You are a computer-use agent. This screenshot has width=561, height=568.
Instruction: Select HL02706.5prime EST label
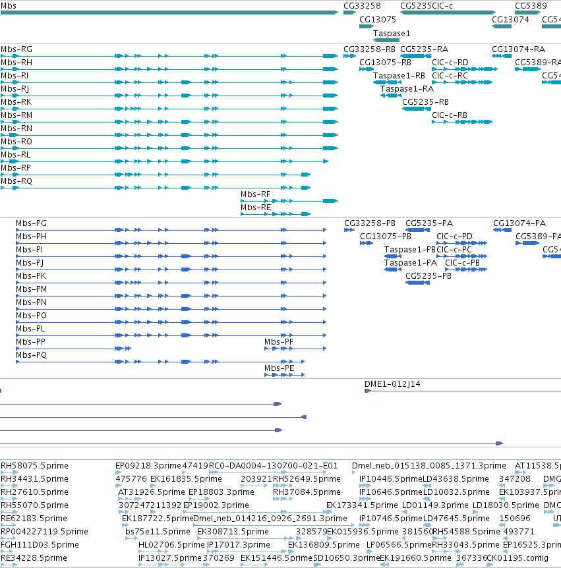tap(171, 545)
